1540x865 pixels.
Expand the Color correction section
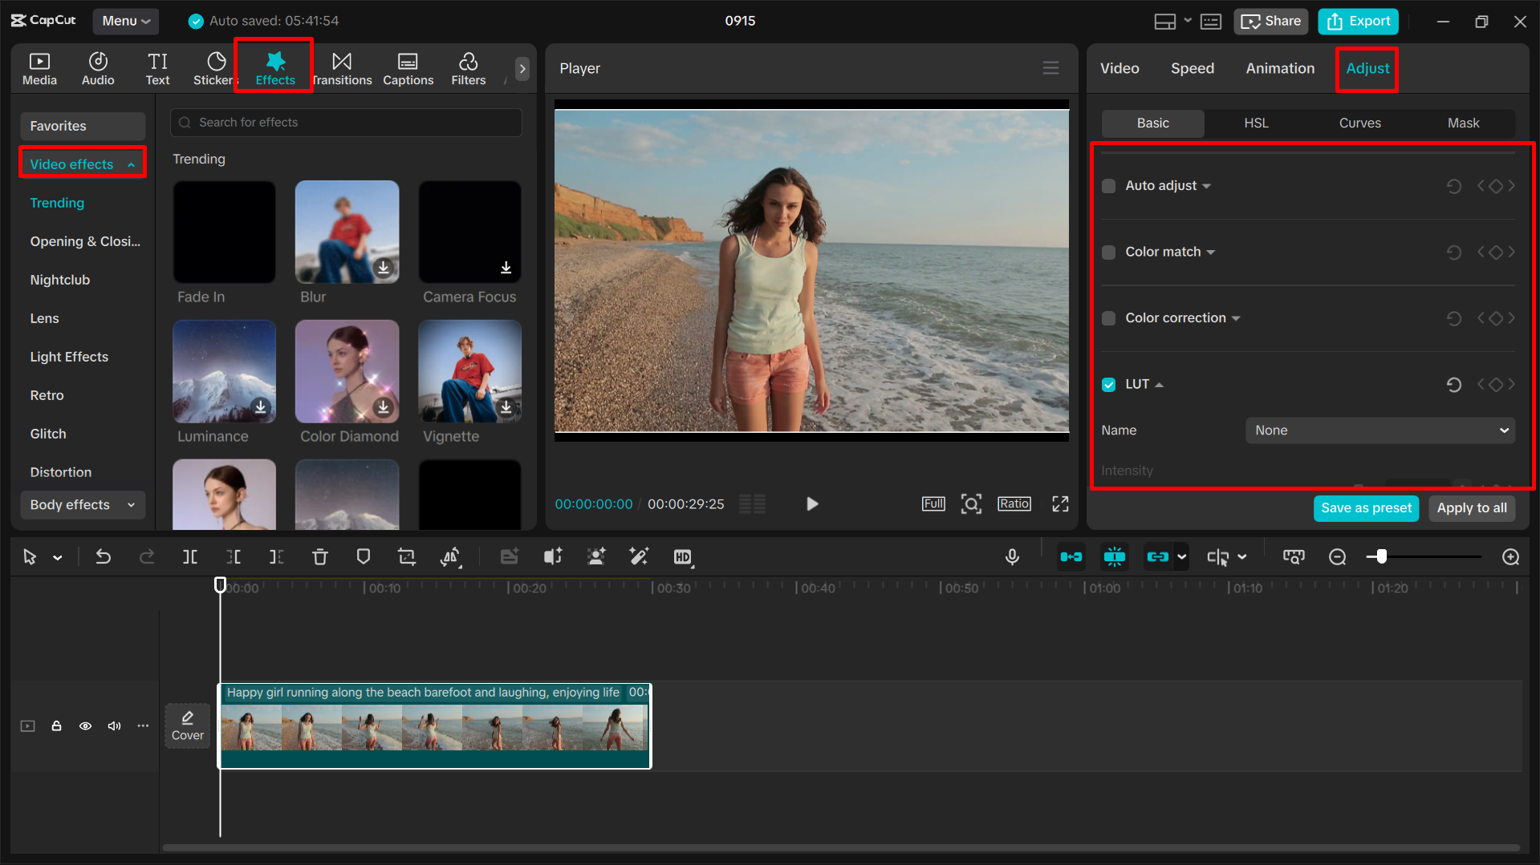(1236, 317)
